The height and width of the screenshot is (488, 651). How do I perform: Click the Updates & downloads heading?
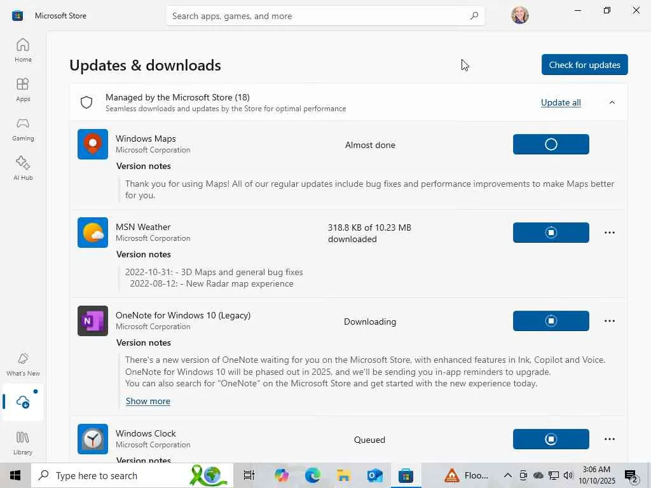(146, 65)
